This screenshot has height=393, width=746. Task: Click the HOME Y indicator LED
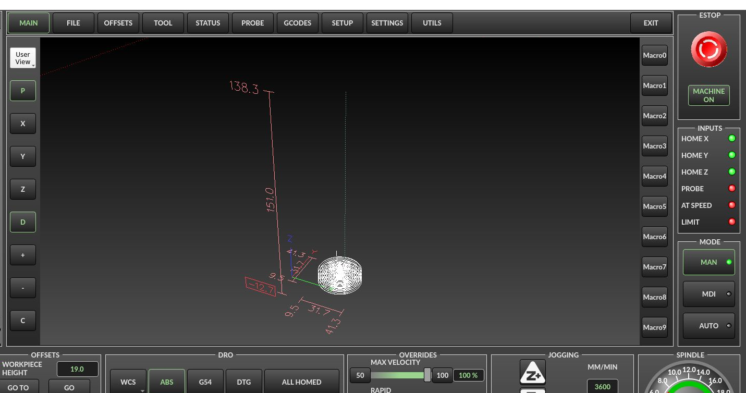(732, 155)
